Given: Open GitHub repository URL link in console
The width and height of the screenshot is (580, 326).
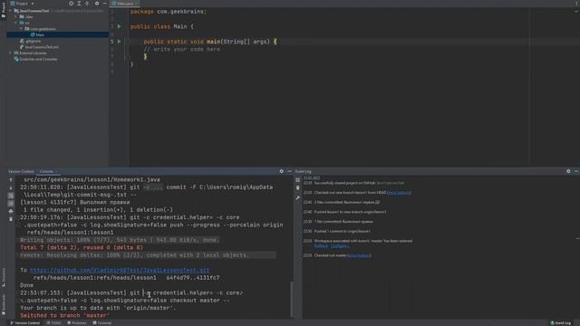Looking at the screenshot, I should click(120, 270).
